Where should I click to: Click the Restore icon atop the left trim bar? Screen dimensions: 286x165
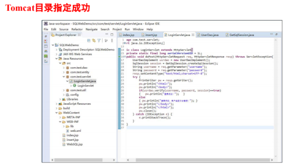pos(46,36)
